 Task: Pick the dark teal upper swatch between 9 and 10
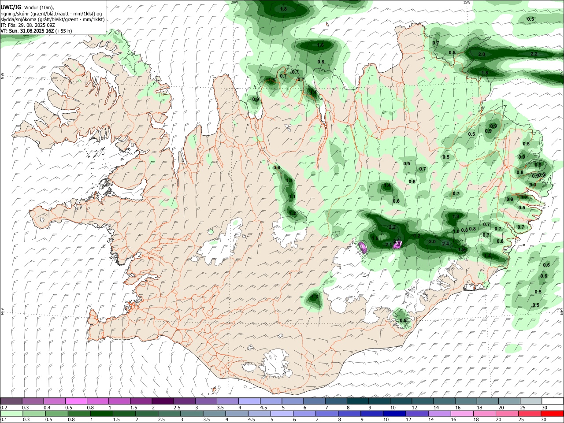(x=379, y=401)
